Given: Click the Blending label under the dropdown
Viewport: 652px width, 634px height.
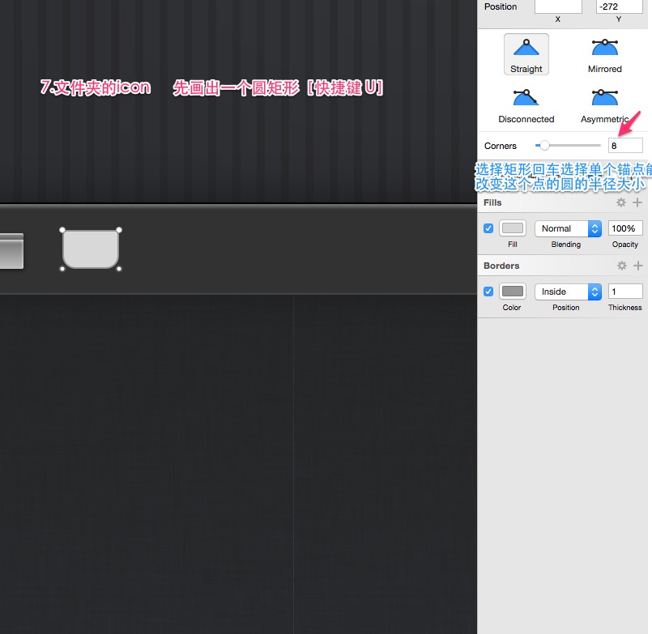Looking at the screenshot, I should [x=566, y=245].
